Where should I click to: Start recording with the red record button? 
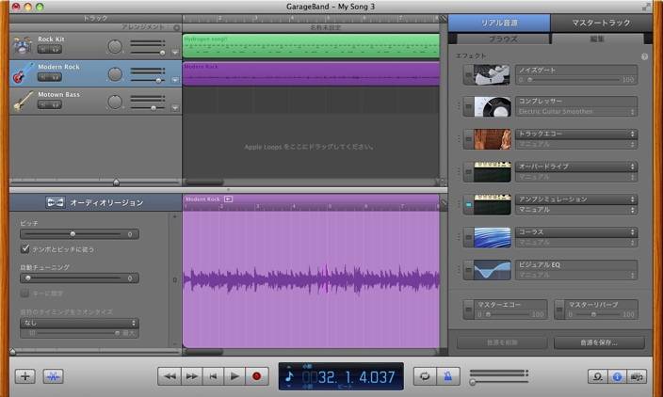pos(257,376)
